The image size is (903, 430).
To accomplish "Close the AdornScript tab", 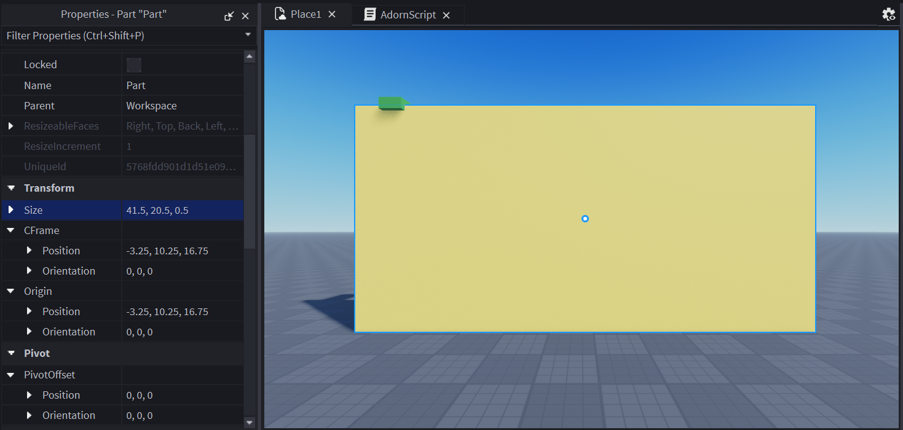I will [x=446, y=15].
